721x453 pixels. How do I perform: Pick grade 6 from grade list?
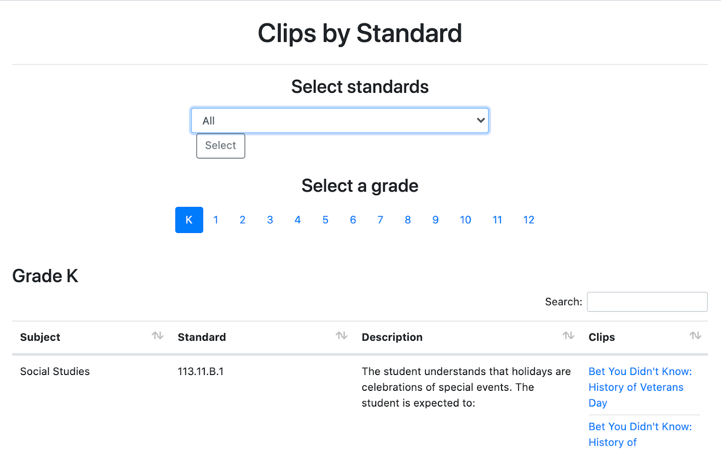353,220
